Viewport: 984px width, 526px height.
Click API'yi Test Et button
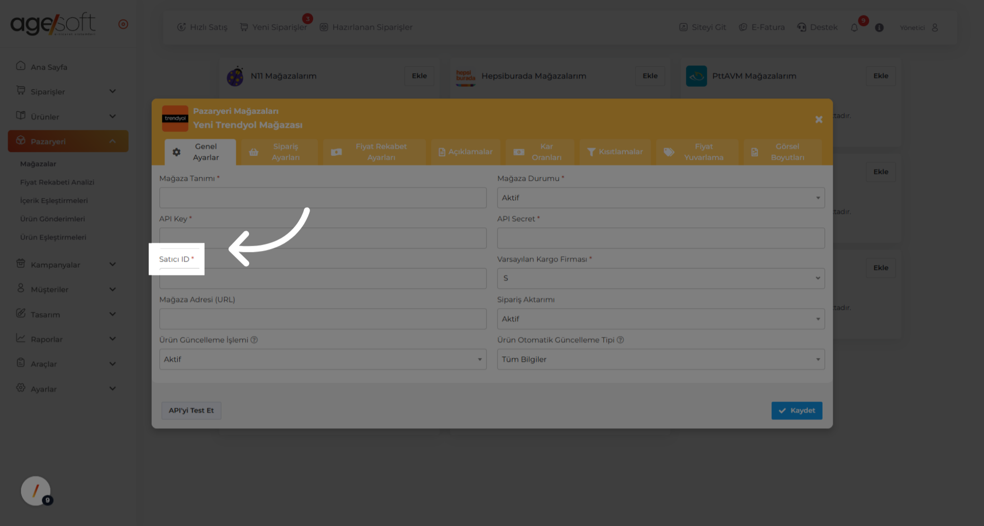[191, 411]
